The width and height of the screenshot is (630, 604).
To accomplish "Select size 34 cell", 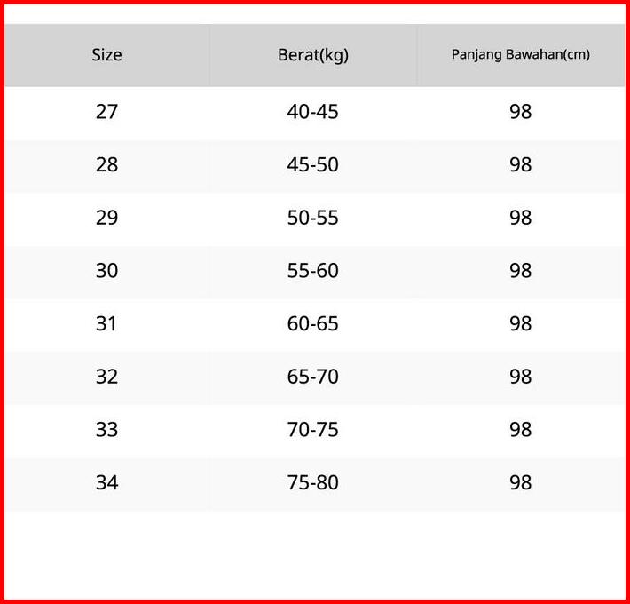I will tap(106, 483).
